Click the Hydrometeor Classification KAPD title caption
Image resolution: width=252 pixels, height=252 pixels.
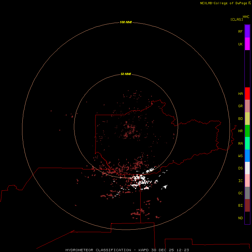pyautogui.click(x=127, y=250)
